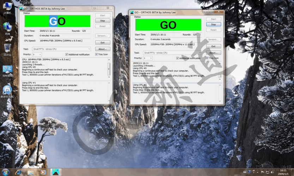Minimize the left ORTHOS window

[95, 8]
